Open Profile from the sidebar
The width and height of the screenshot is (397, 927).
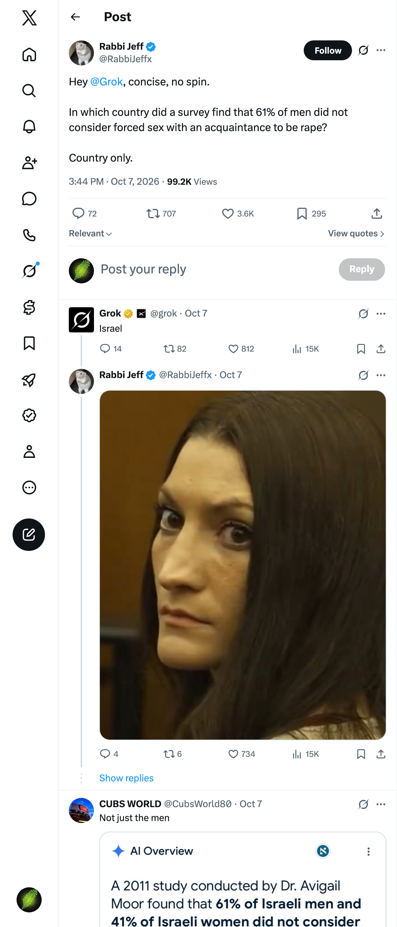pyautogui.click(x=29, y=451)
